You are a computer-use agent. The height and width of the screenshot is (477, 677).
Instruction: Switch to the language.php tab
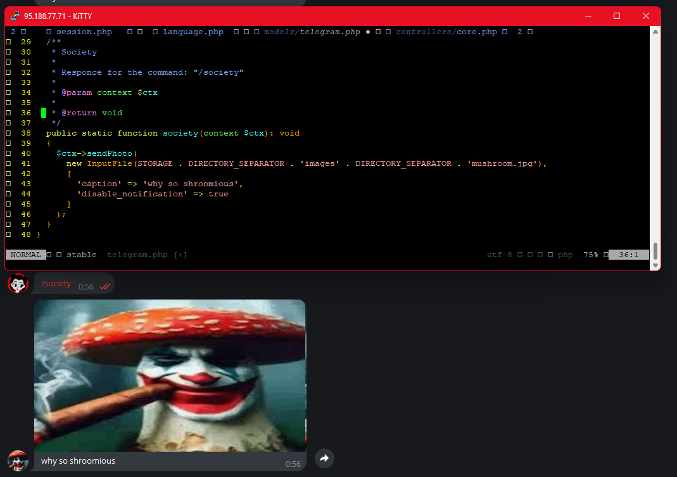(193, 32)
